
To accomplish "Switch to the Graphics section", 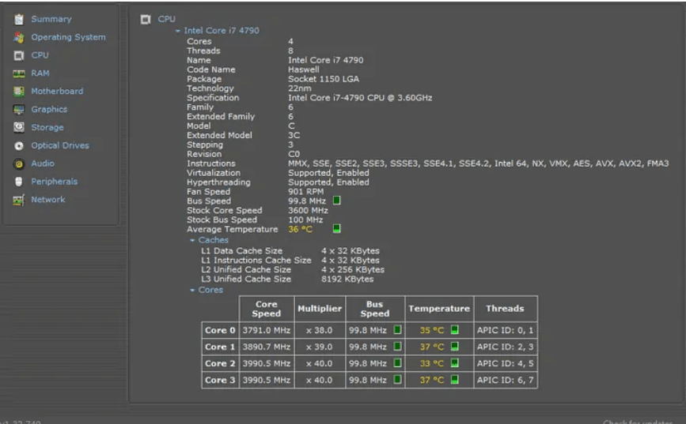I will (x=49, y=110).
